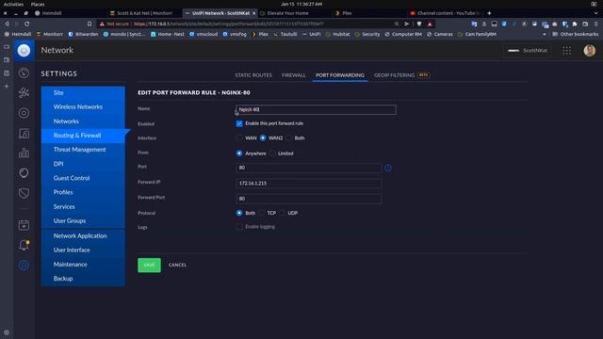
Task: Switch to Heimdall browser tab
Action: (52, 13)
